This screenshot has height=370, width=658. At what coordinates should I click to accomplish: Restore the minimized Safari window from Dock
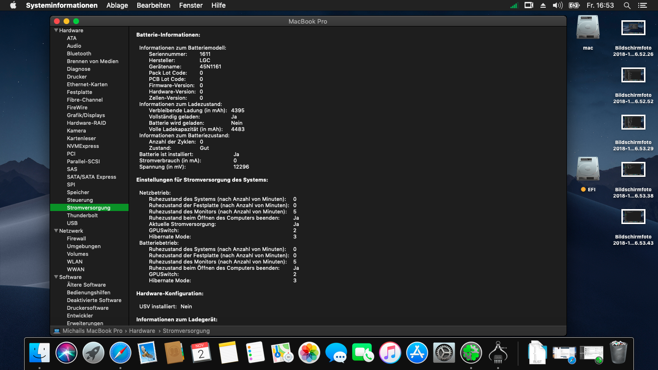[565, 354]
